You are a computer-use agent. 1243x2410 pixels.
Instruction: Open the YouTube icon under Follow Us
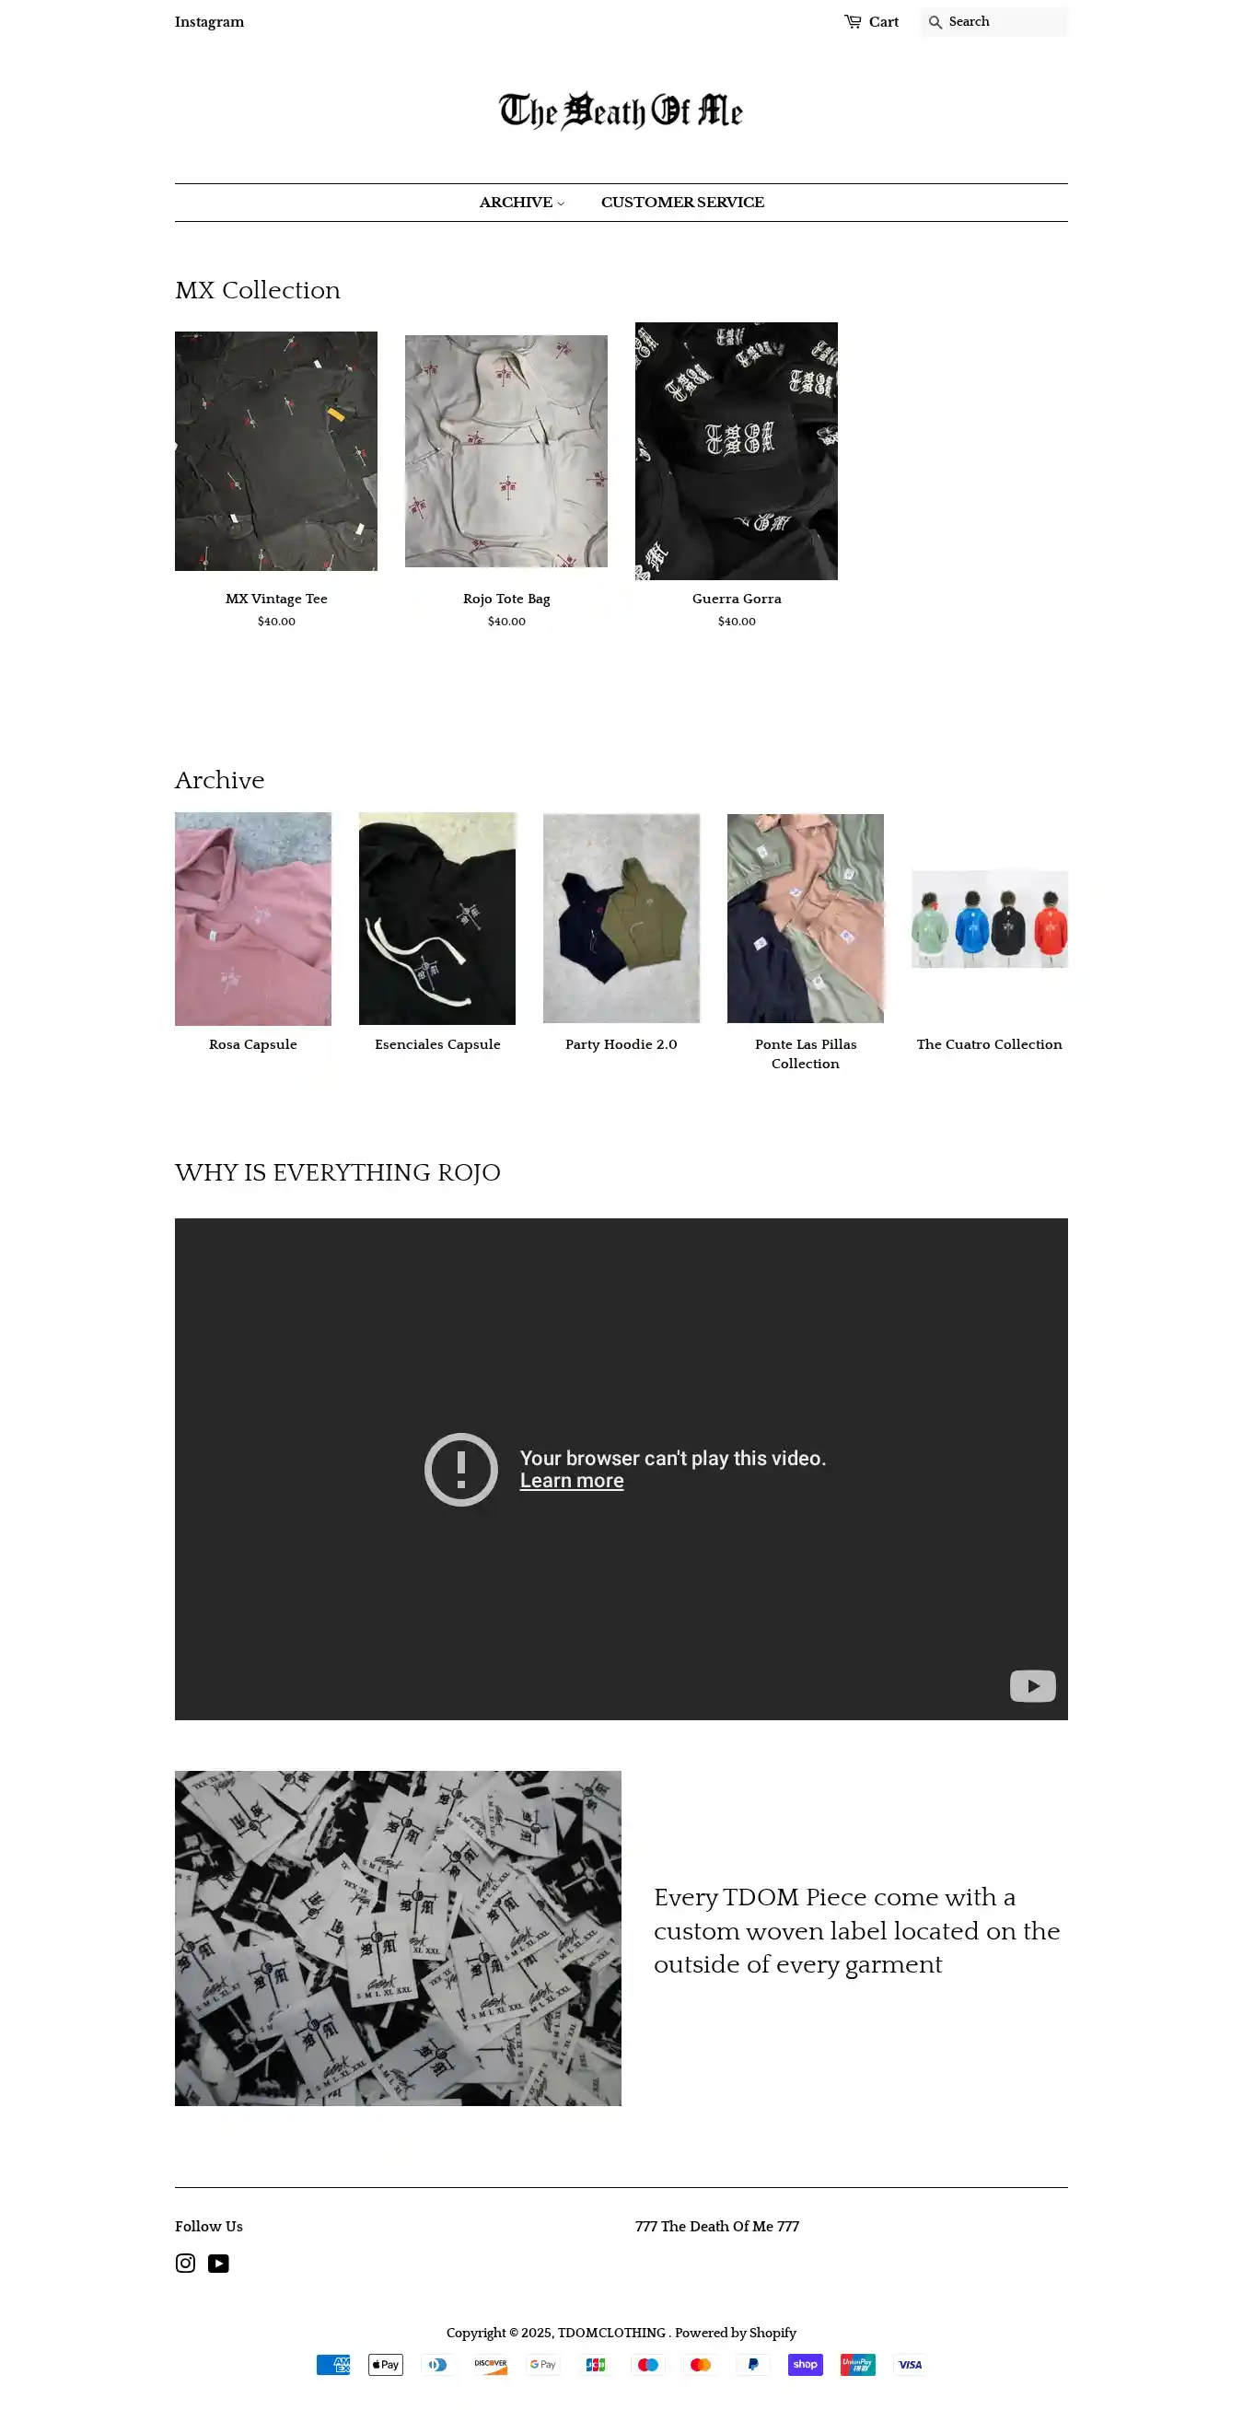(218, 2264)
